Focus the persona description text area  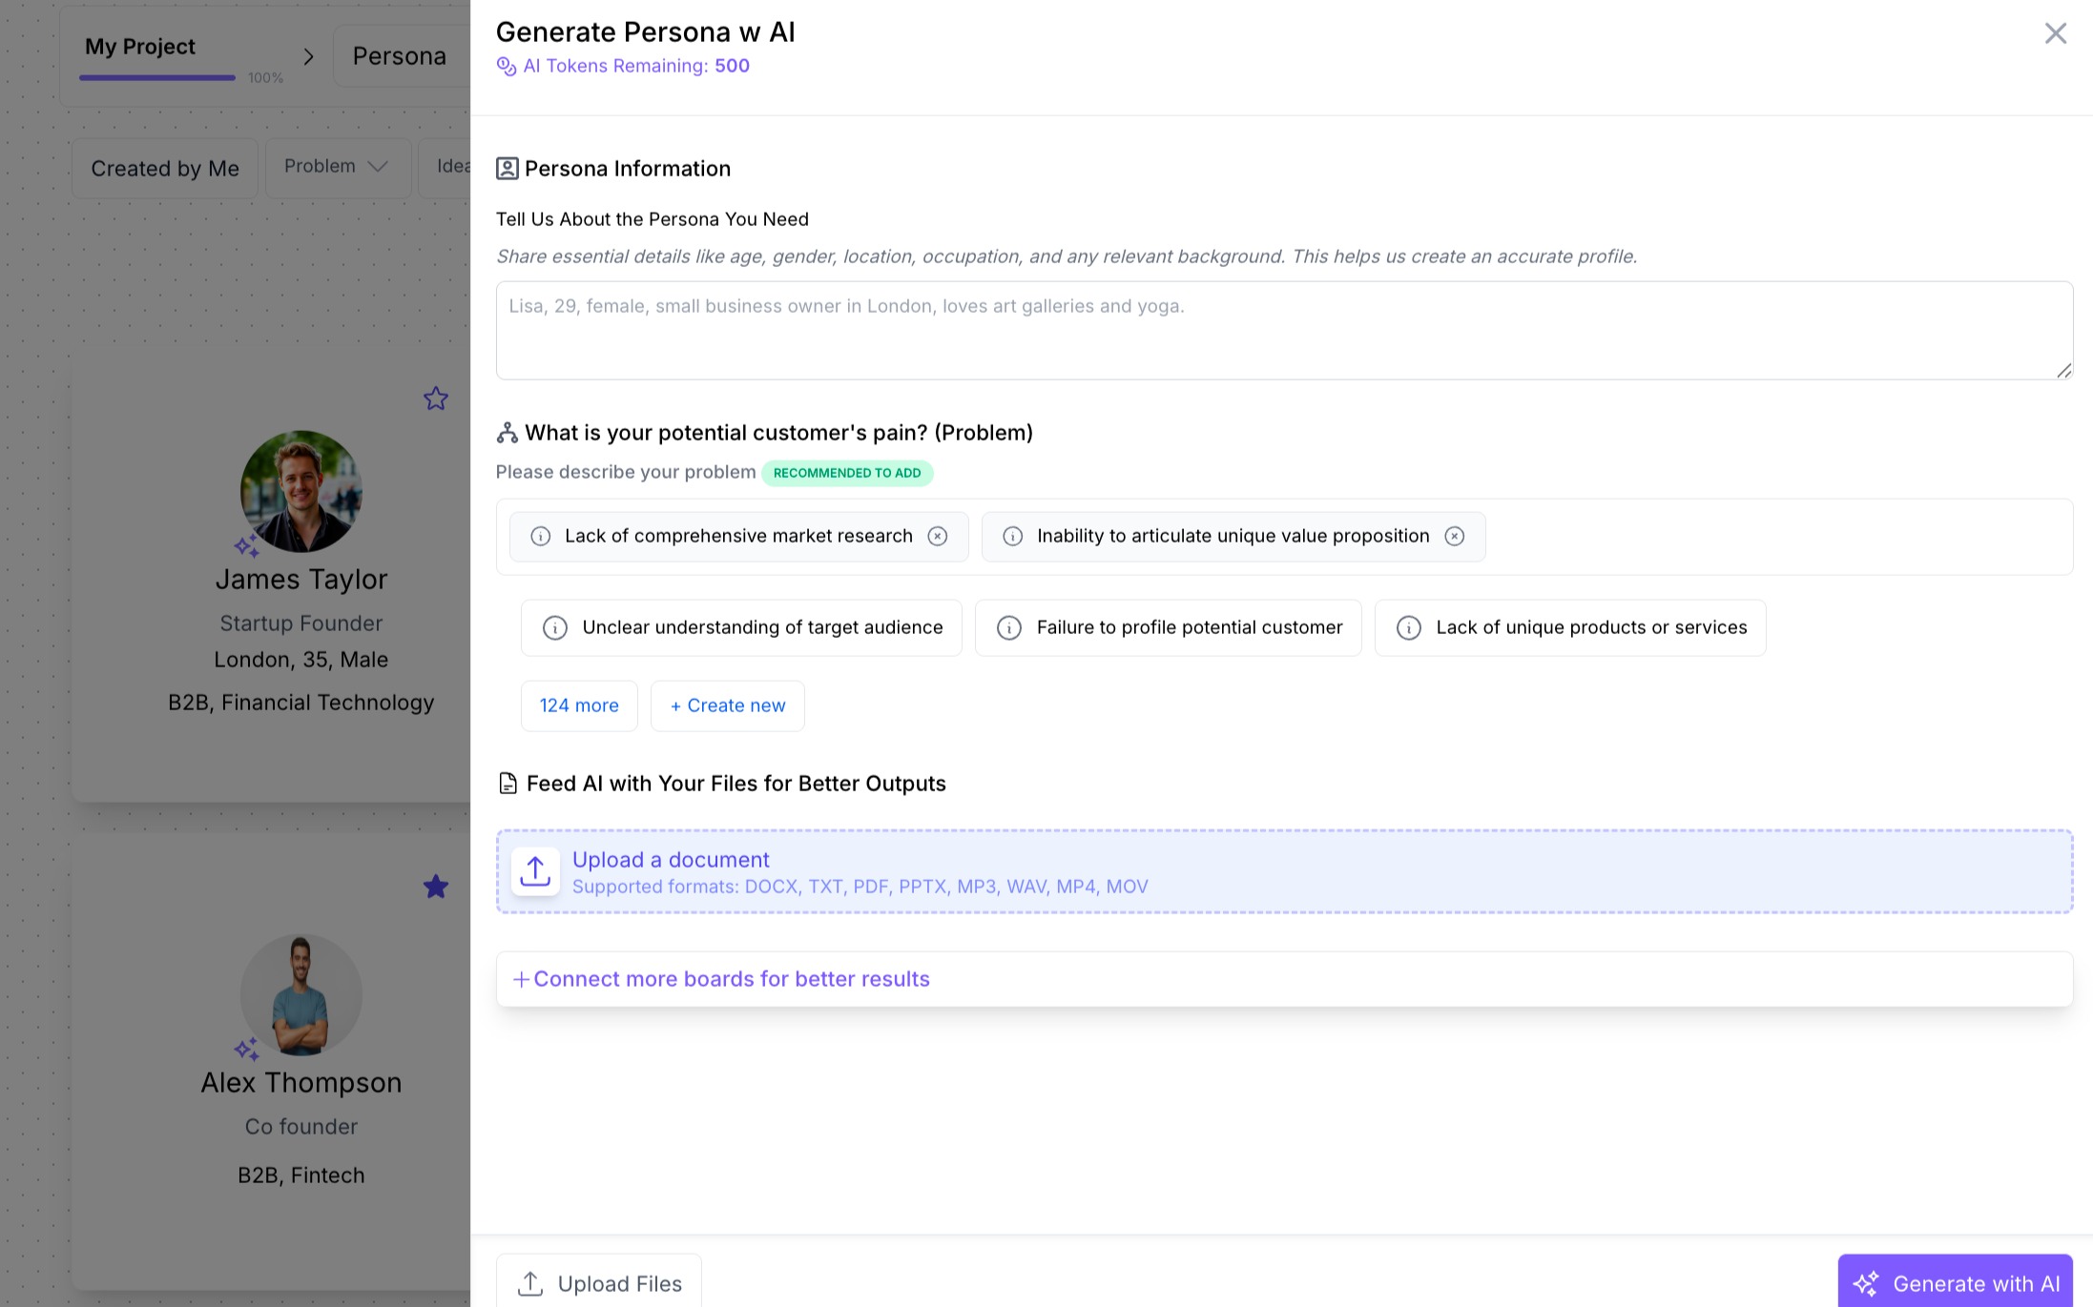(x=1283, y=330)
